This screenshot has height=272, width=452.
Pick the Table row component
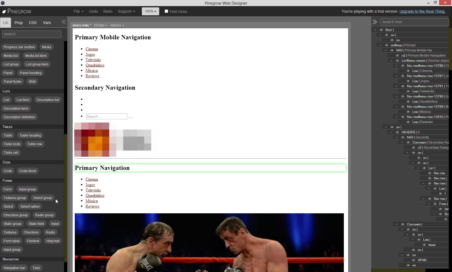coord(35,144)
